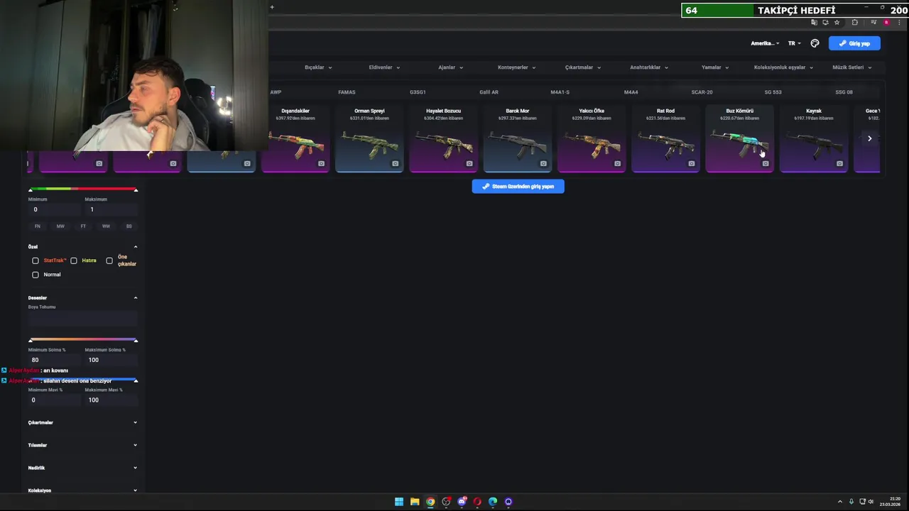The width and height of the screenshot is (909, 511).
Task: Click camera icon on Hayalet Bozucu card
Action: 469,164
